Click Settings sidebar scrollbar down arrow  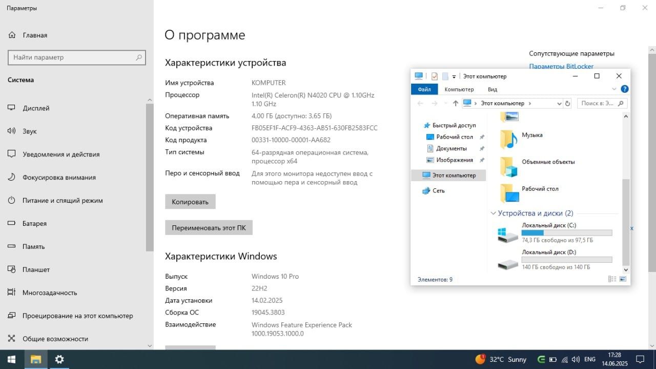click(x=150, y=346)
